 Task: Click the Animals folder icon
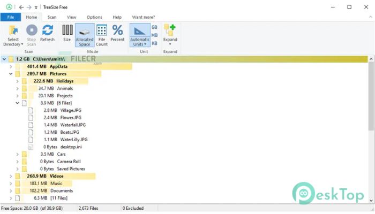(x=24, y=88)
